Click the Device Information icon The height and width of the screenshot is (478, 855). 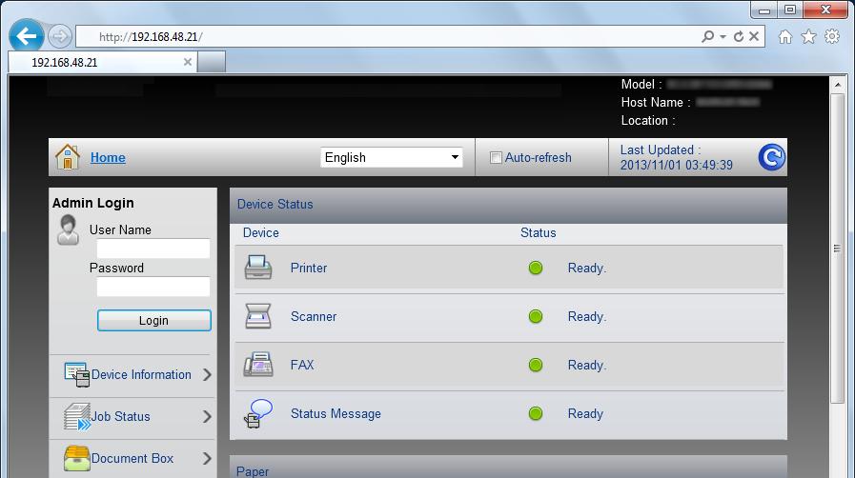pyautogui.click(x=77, y=374)
